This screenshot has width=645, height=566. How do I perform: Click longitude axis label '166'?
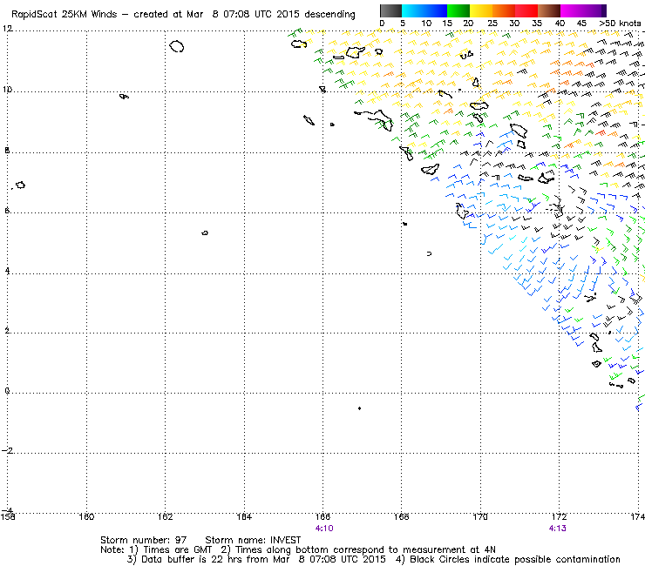click(322, 516)
